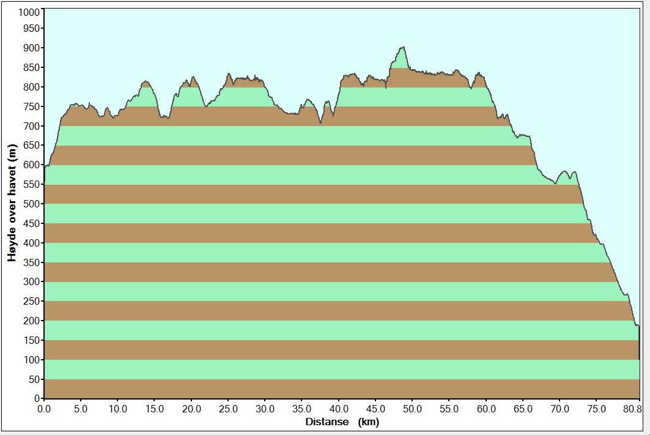Click the profile's starting point at 0 km
This screenshot has width=650, height=435.
pyautogui.click(x=45, y=166)
